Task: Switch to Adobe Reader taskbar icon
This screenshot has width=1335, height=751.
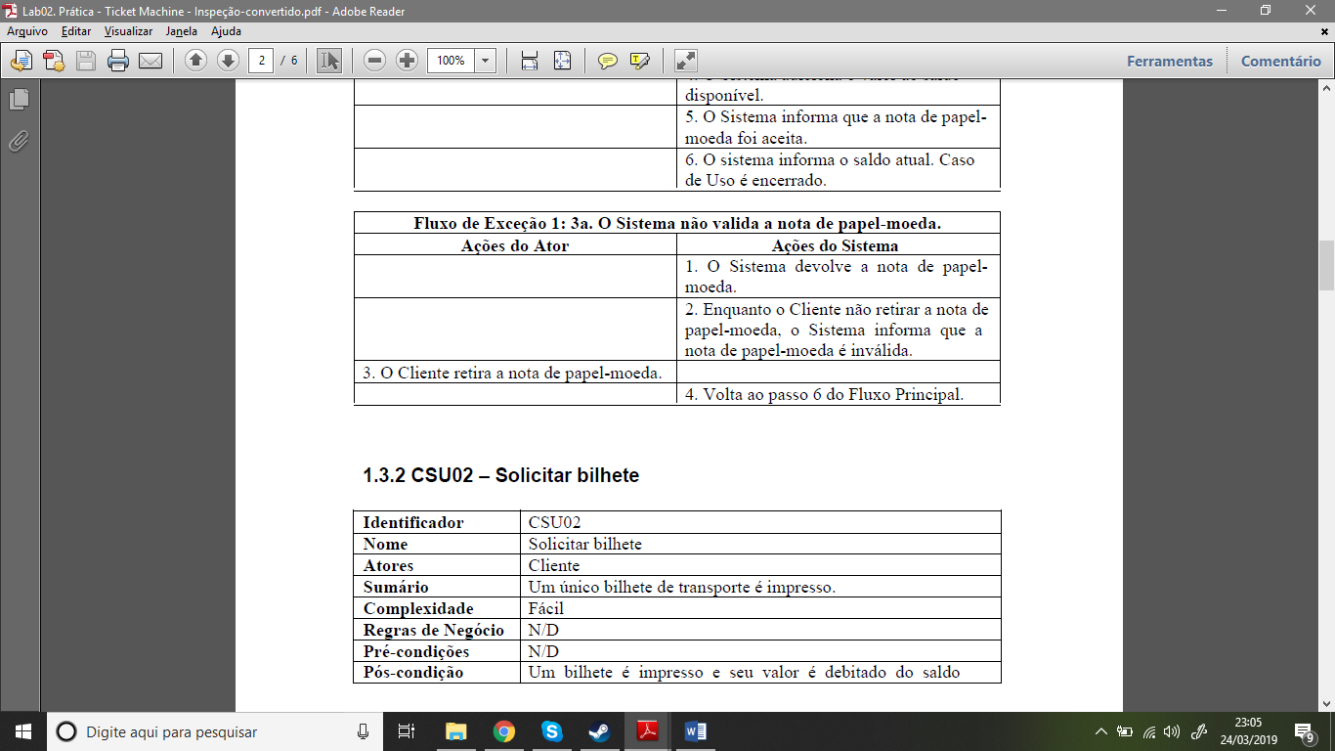Action: pos(647,731)
